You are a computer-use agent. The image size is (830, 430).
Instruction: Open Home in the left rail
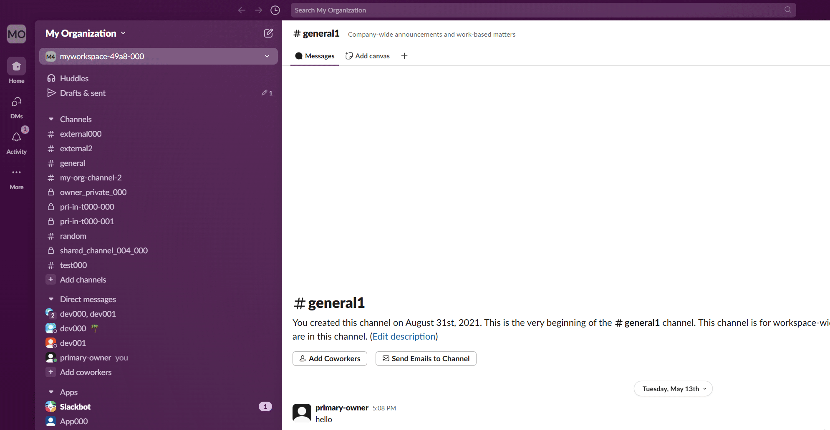click(17, 70)
